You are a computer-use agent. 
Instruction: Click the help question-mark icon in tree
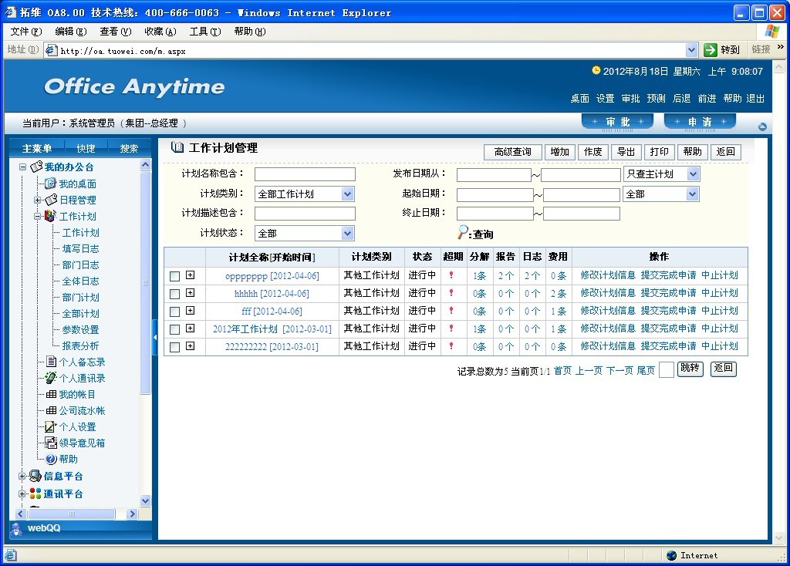51,459
